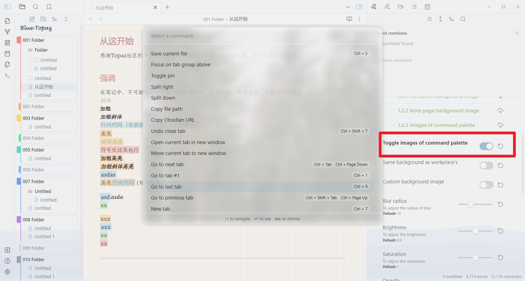Collapse all folders in file explorer
Image resolution: width=525 pixels, height=281 pixels.
pos(66,19)
